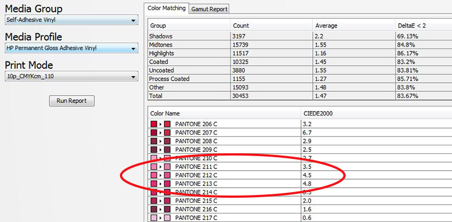This screenshot has width=452, height=222.
Task: Select the PANTONE 212 C color name
Action: [196, 175]
